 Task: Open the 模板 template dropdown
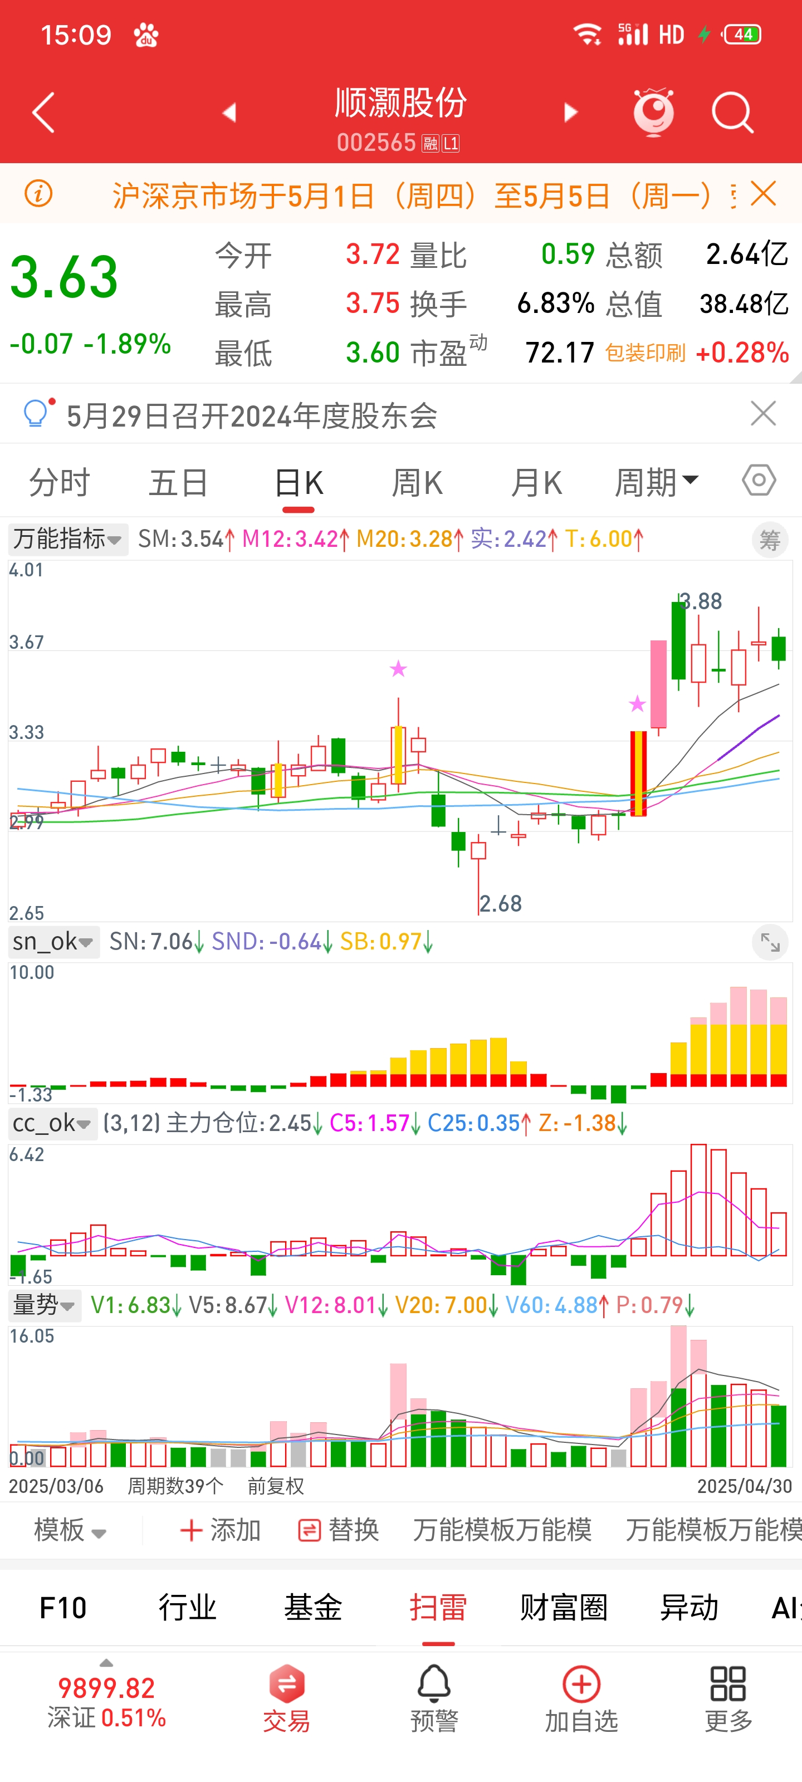70,1530
